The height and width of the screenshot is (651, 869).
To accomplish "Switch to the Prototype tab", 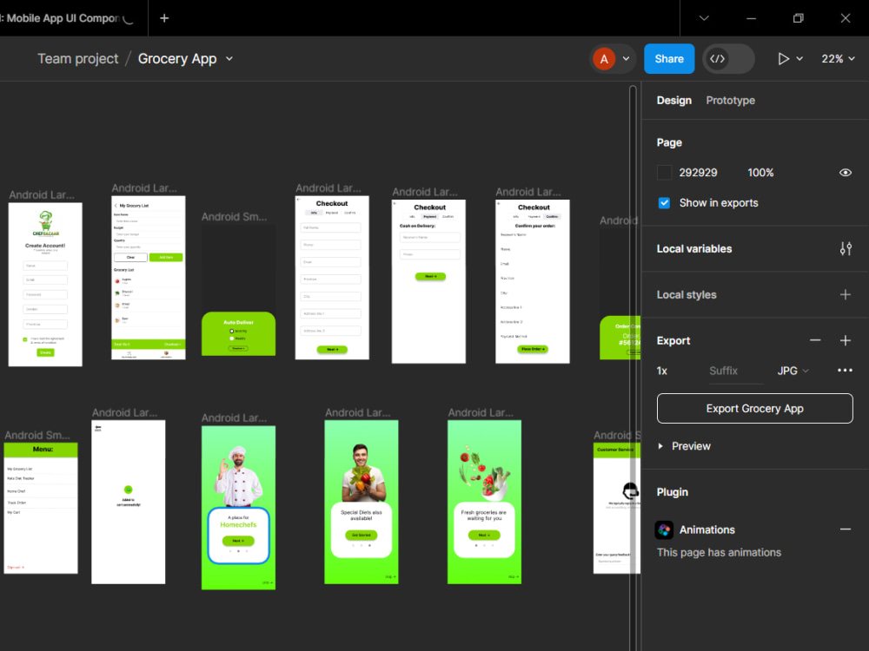I will pyautogui.click(x=731, y=100).
